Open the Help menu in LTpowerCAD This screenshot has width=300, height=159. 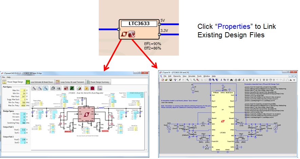(x=8, y=77)
